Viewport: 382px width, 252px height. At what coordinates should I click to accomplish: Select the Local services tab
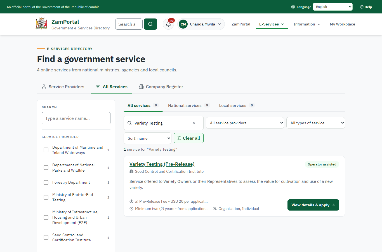click(237, 106)
